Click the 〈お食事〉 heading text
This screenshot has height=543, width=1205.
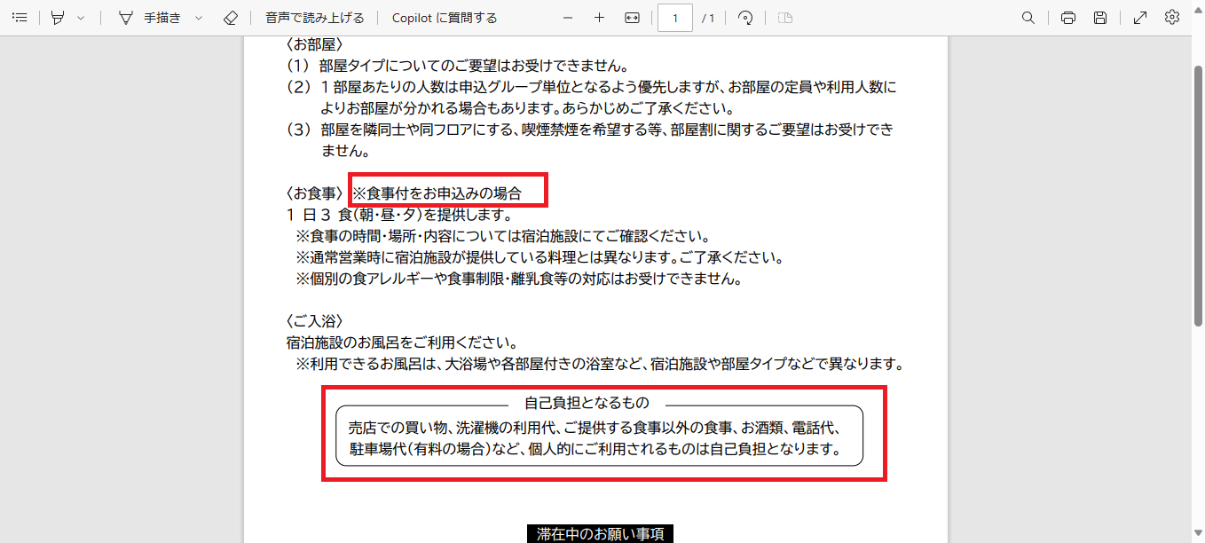[314, 193]
